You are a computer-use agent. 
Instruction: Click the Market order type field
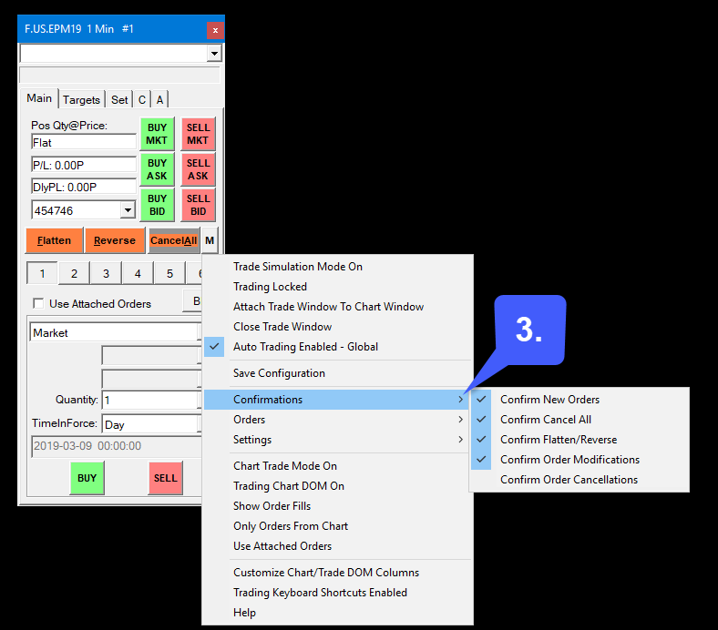pyautogui.click(x=116, y=332)
